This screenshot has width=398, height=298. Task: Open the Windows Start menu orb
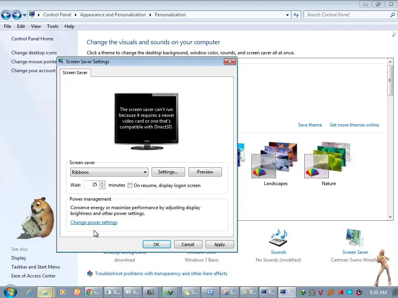[10, 292]
